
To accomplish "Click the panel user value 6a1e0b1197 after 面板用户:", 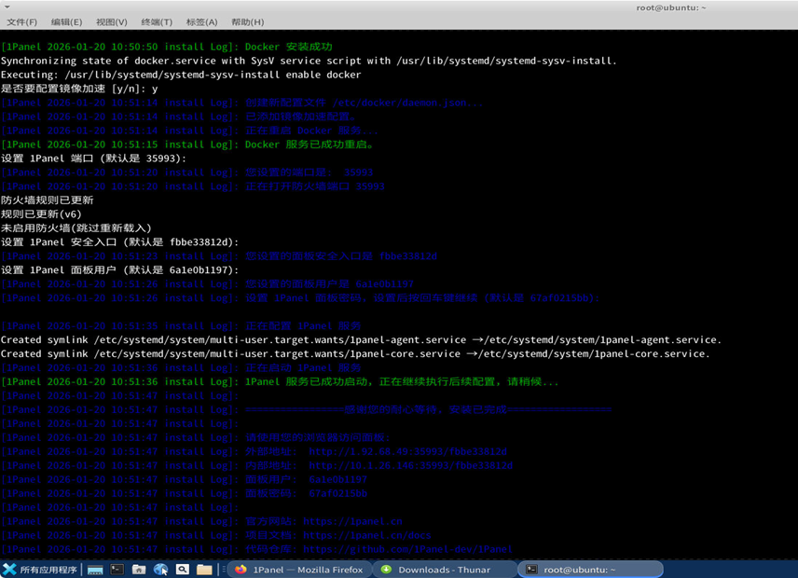I will pyautogui.click(x=337, y=479).
